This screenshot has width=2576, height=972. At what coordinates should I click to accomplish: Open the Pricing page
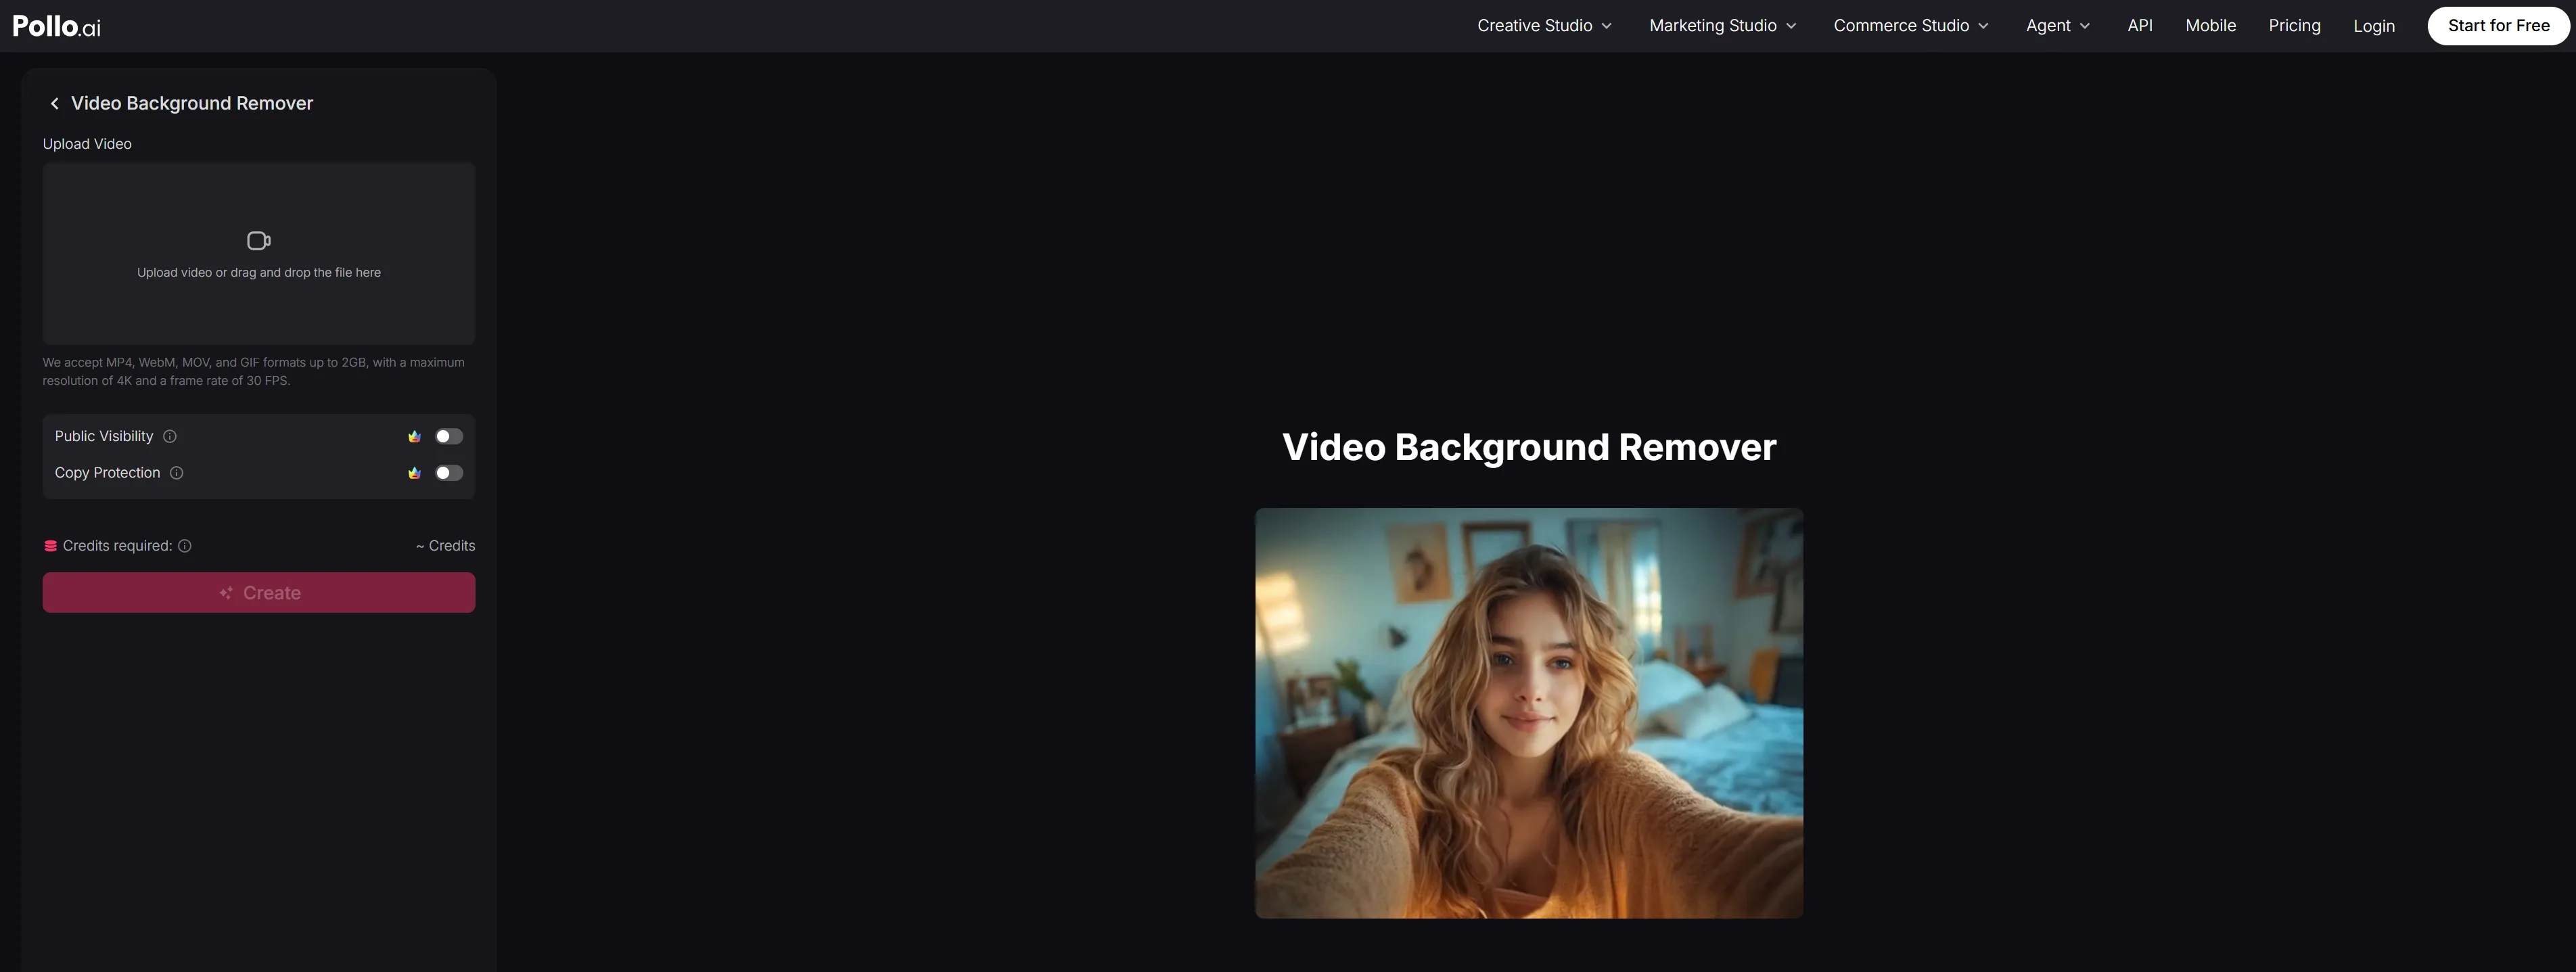(x=2294, y=26)
